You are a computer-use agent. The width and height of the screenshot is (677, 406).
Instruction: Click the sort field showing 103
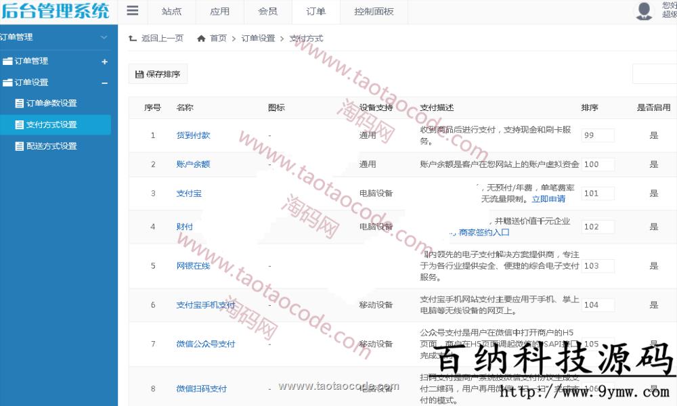(597, 266)
